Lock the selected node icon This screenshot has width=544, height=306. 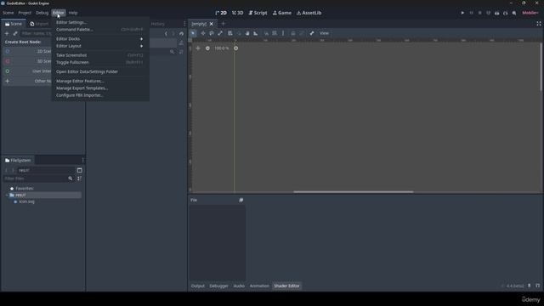293,33
